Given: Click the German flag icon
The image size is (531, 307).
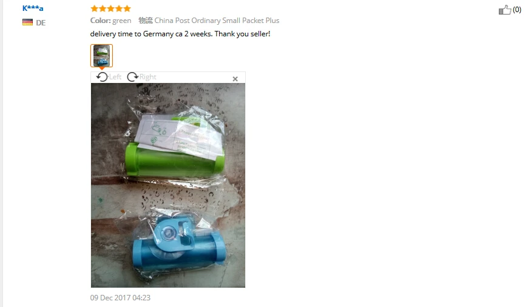Looking at the screenshot, I should (x=27, y=22).
